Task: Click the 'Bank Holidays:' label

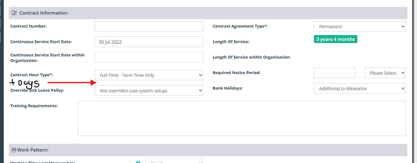Action: tap(228, 88)
